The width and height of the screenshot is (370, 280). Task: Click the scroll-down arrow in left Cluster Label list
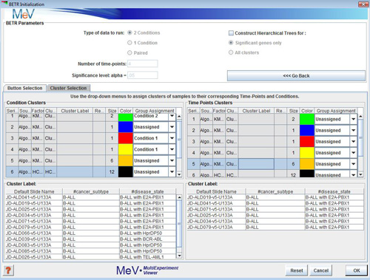point(179,256)
